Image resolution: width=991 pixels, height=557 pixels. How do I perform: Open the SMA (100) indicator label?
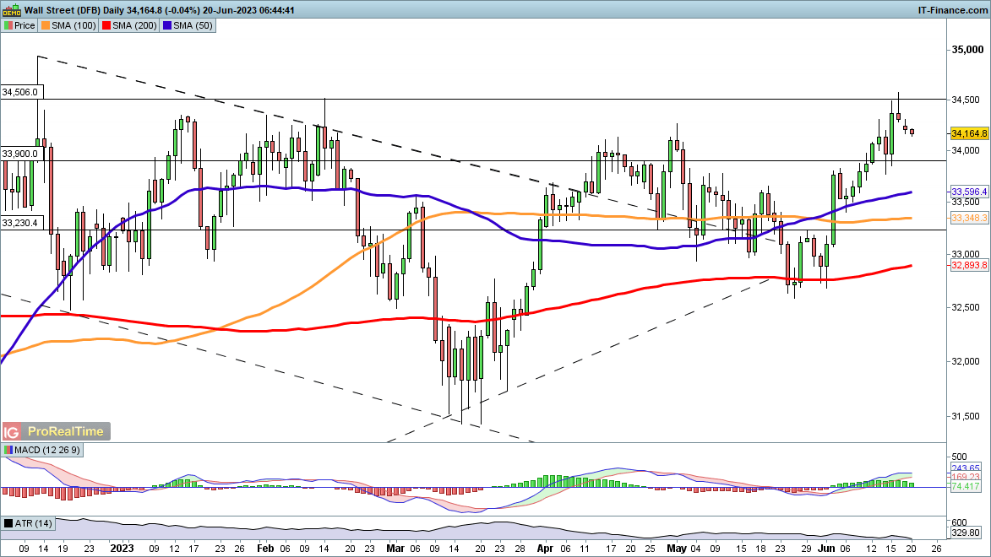[x=75, y=26]
